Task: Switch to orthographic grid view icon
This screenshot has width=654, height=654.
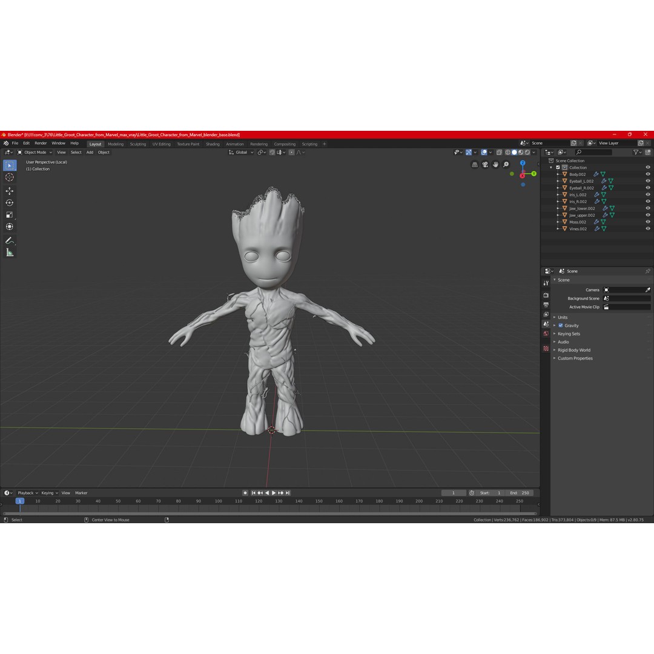Action: tap(475, 165)
